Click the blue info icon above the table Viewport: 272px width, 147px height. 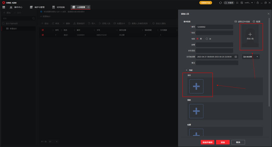41,12
